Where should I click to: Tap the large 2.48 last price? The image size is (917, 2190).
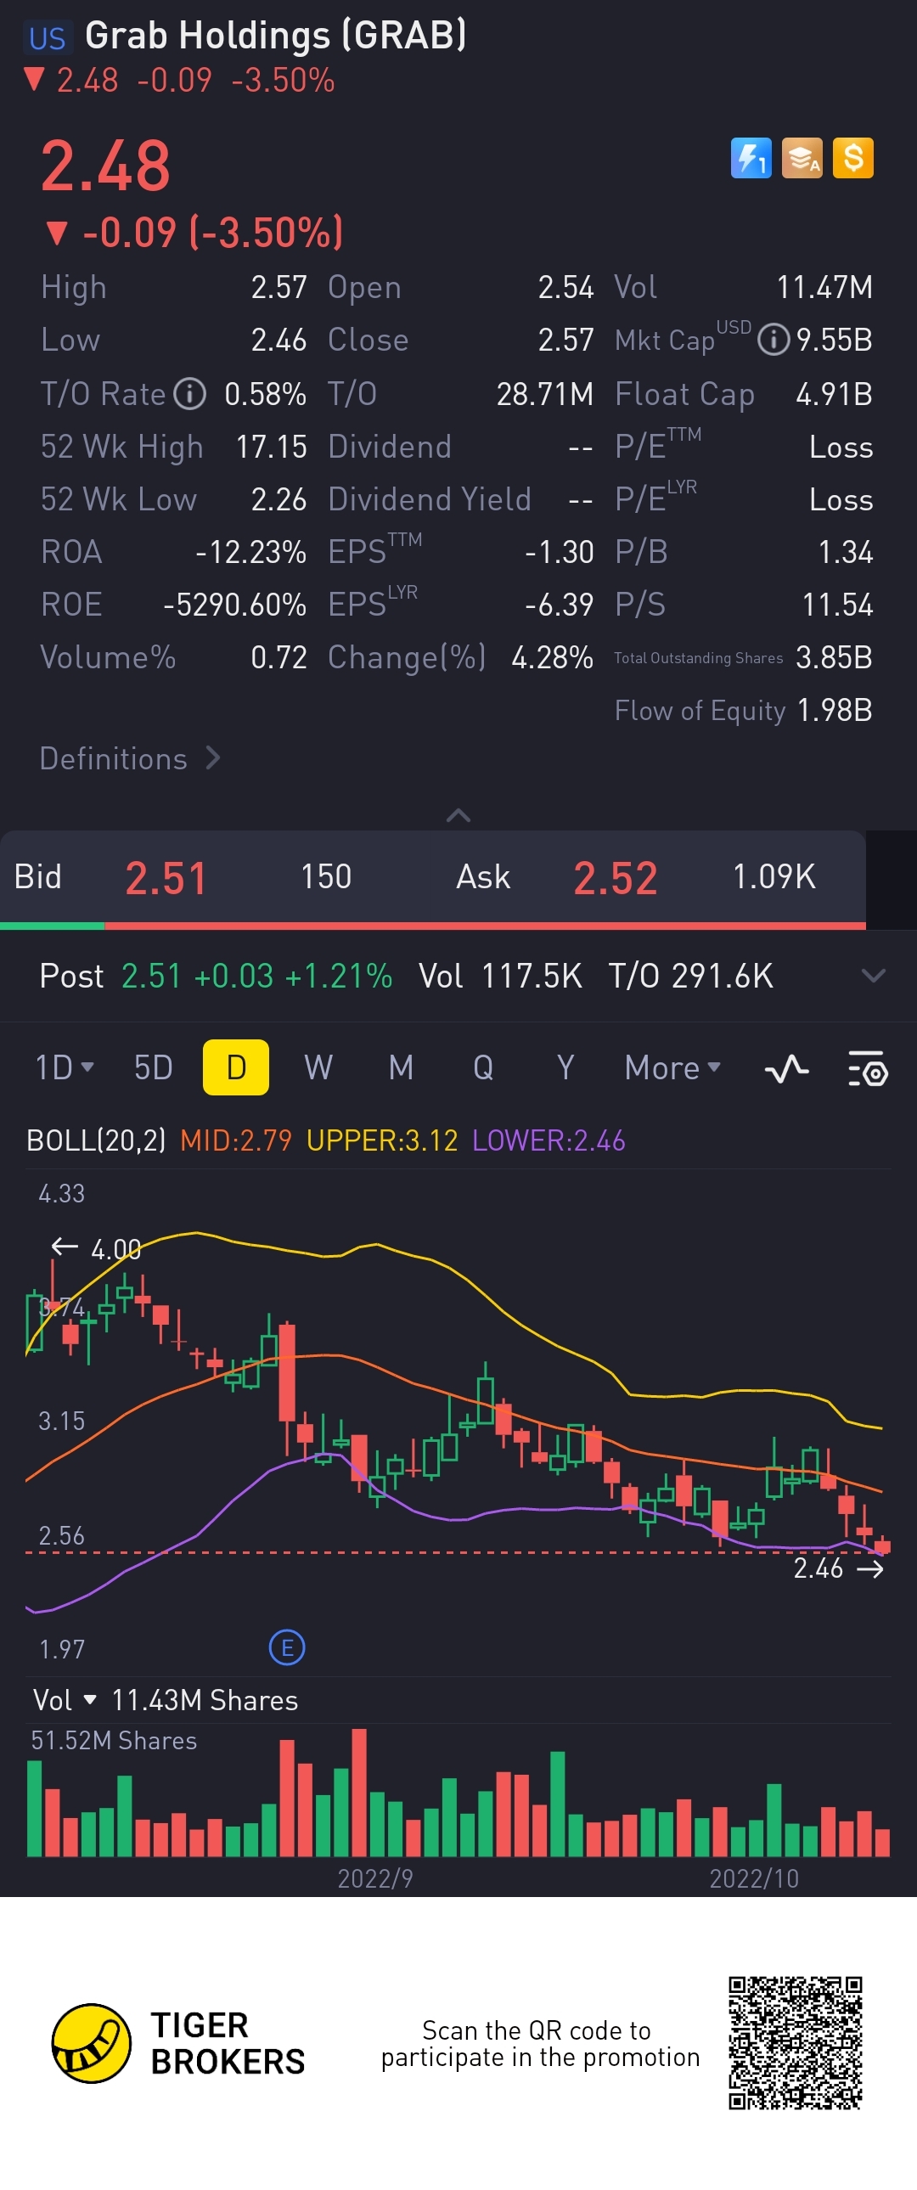click(x=106, y=165)
